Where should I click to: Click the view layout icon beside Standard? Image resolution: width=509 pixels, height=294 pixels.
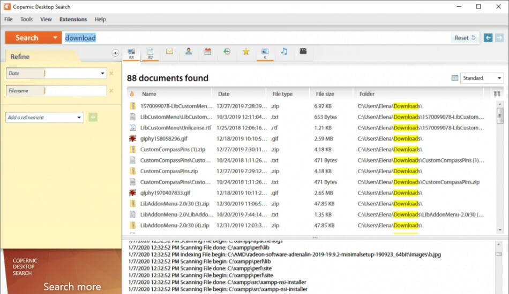(x=455, y=78)
